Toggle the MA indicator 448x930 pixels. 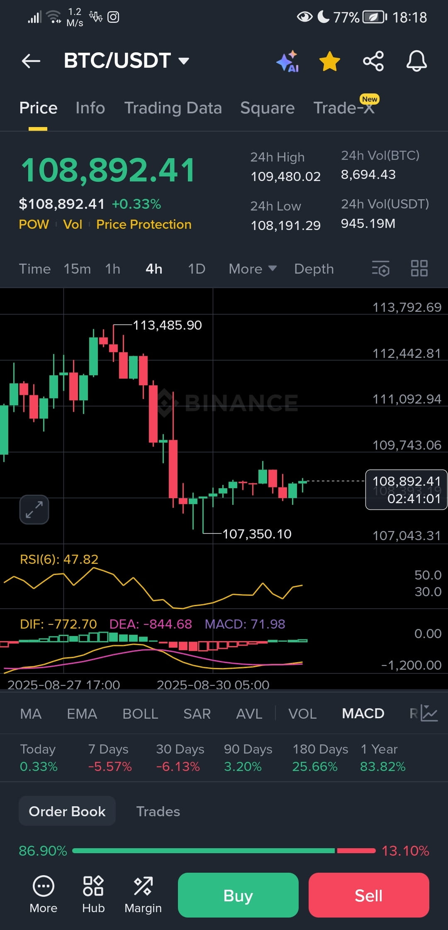coord(31,714)
